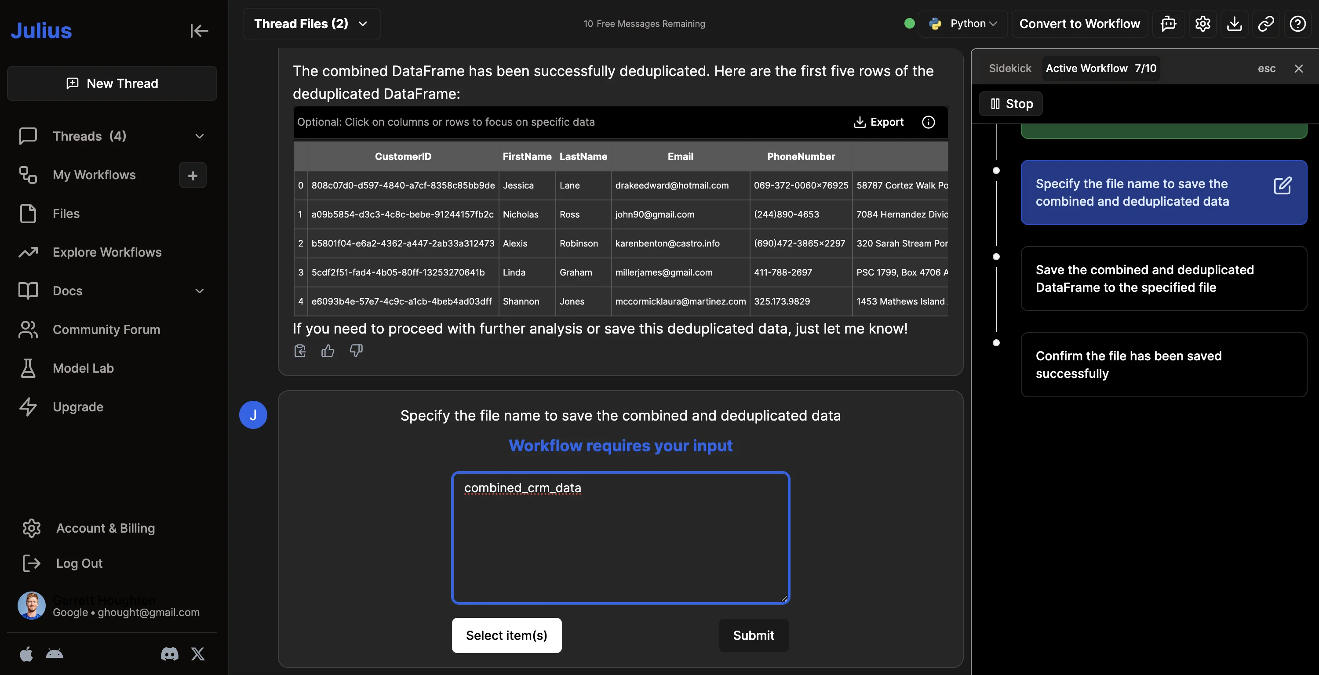Image resolution: width=1319 pixels, height=675 pixels.
Task: Click the download icon in the top toolbar
Action: 1234,24
